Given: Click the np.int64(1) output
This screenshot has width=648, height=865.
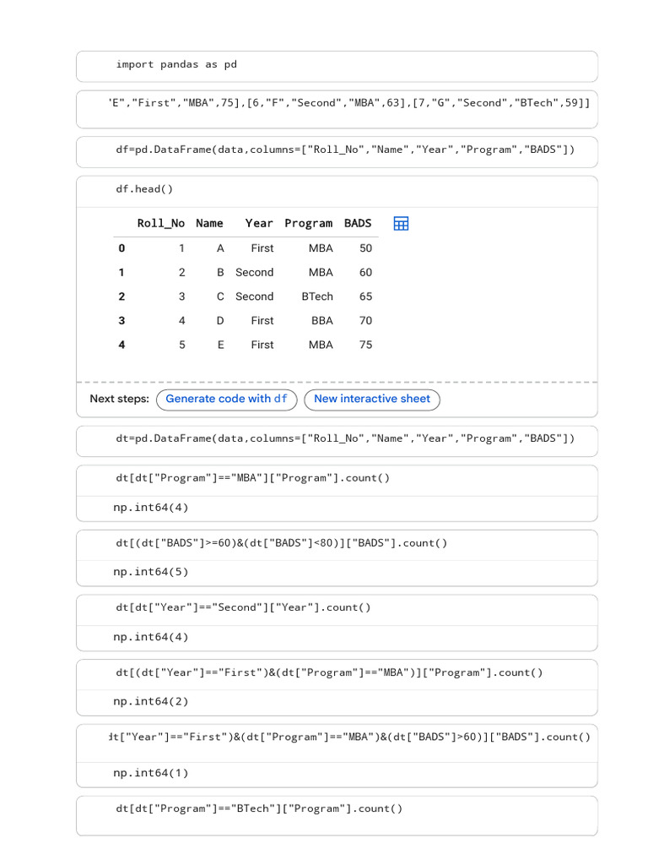Looking at the screenshot, I should click(151, 774).
